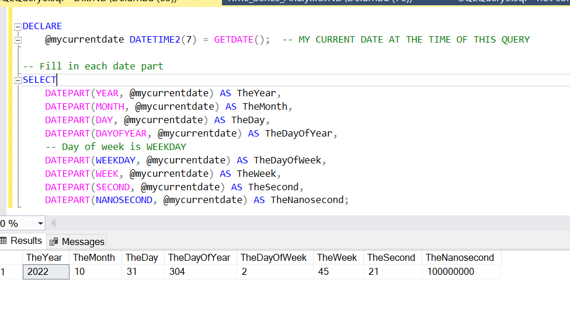Switch to the Results tab
This screenshot has width=570, height=311.
[22, 241]
